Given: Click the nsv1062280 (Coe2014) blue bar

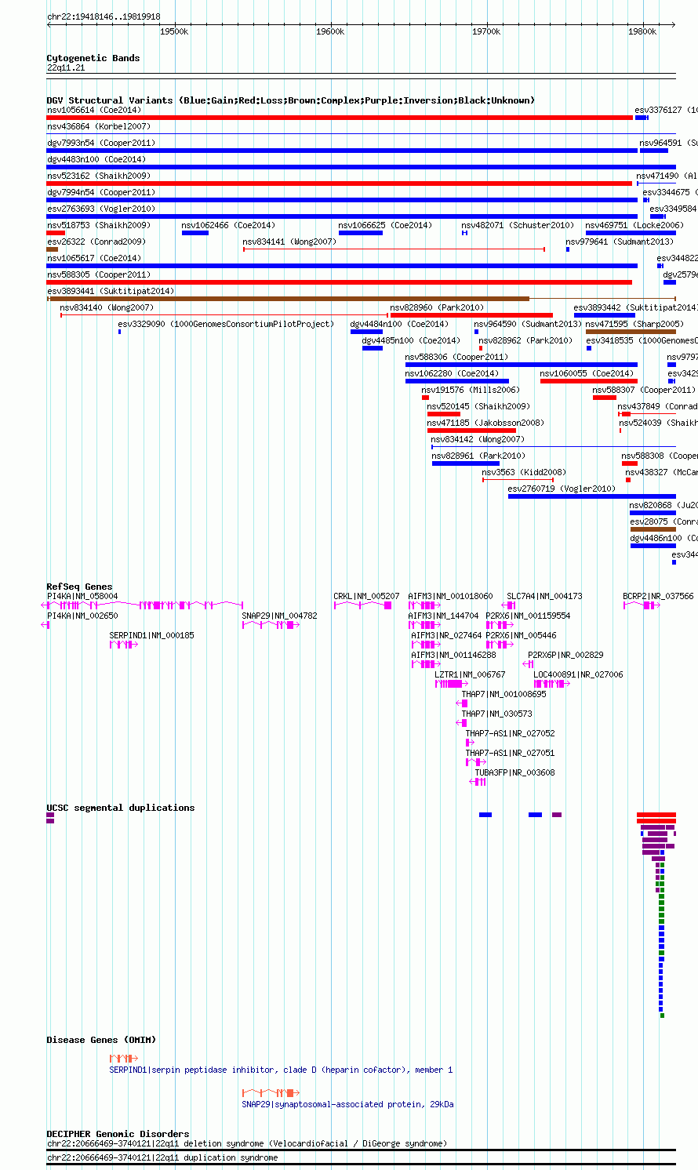Looking at the screenshot, I should (x=457, y=381).
